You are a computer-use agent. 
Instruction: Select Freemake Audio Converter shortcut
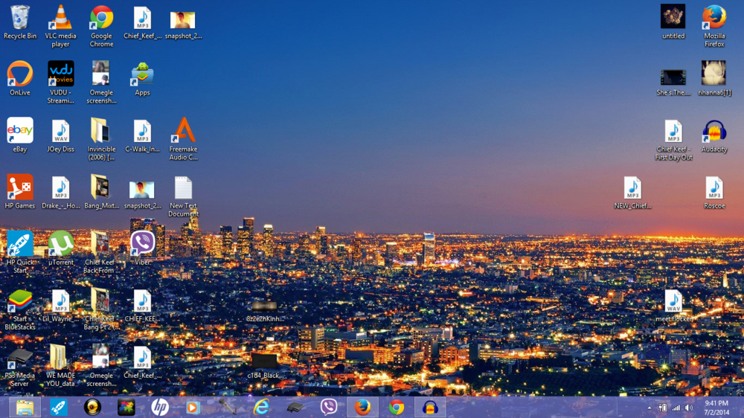coord(183,138)
